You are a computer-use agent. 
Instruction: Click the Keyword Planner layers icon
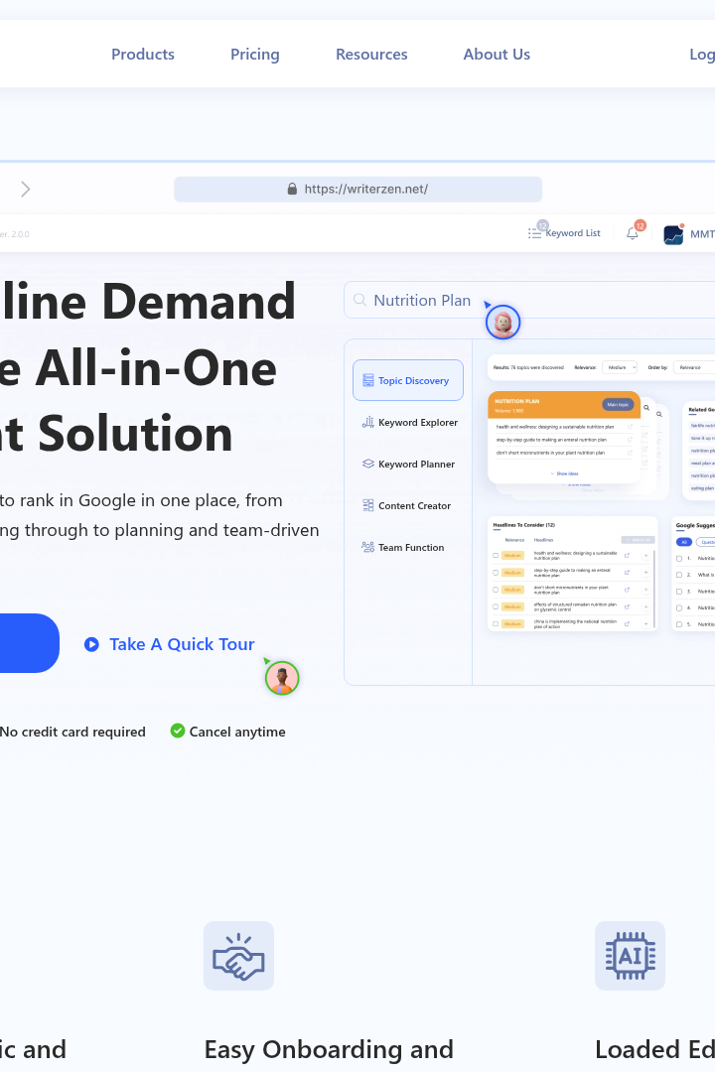(368, 464)
